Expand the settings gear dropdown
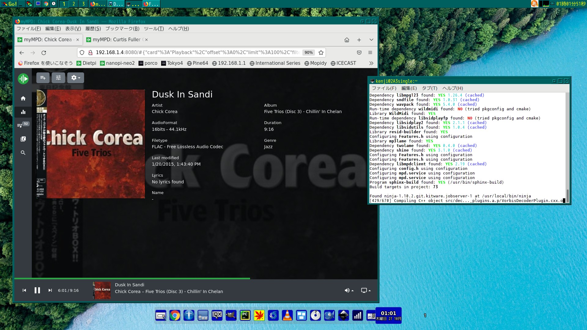 75,78
